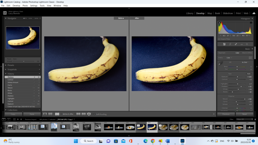Toggle the histogram shadow clipping indicator
The height and width of the screenshot is (145, 258).
[x=219, y=23]
